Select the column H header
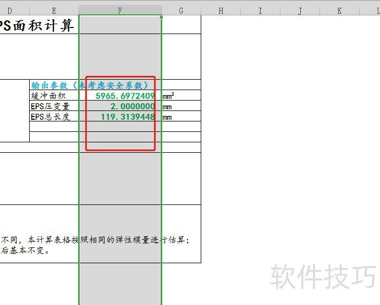Image resolution: width=380 pixels, height=305 pixels. click(x=221, y=10)
